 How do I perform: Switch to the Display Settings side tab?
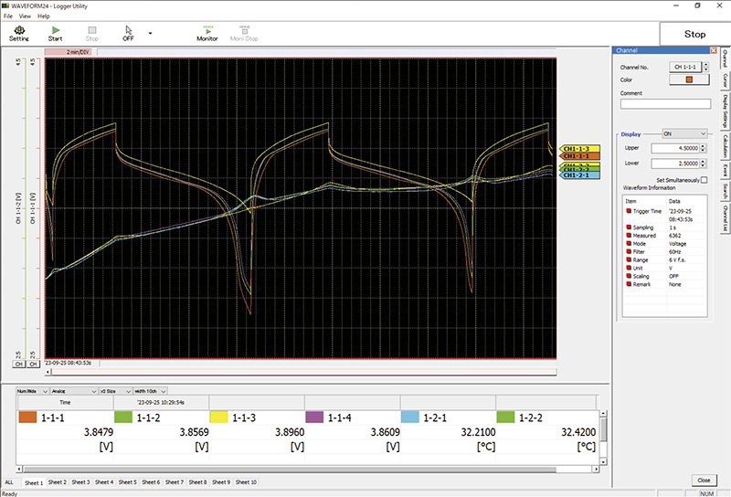click(725, 111)
